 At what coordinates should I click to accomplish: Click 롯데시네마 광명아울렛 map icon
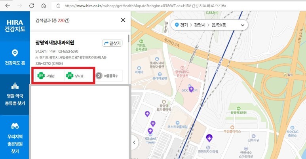157,59
